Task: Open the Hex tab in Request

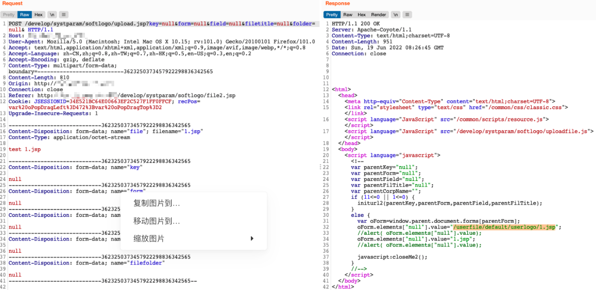Action: point(39,15)
